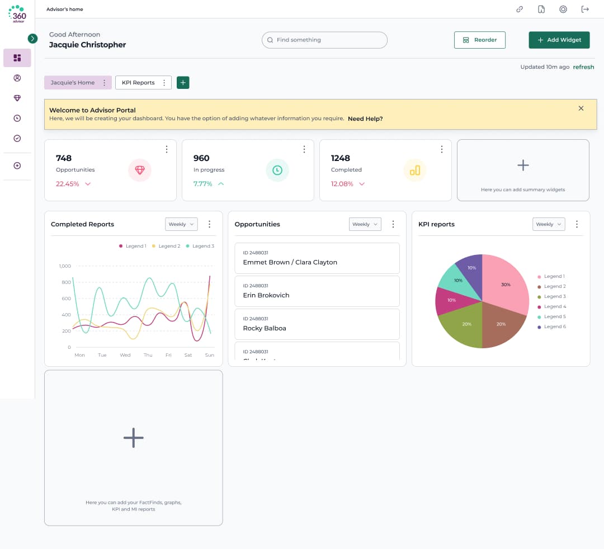Click the document icon in the top bar

[x=541, y=10]
